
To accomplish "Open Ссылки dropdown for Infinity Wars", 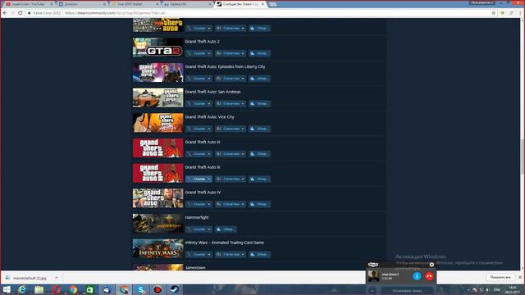I will pos(199,254).
